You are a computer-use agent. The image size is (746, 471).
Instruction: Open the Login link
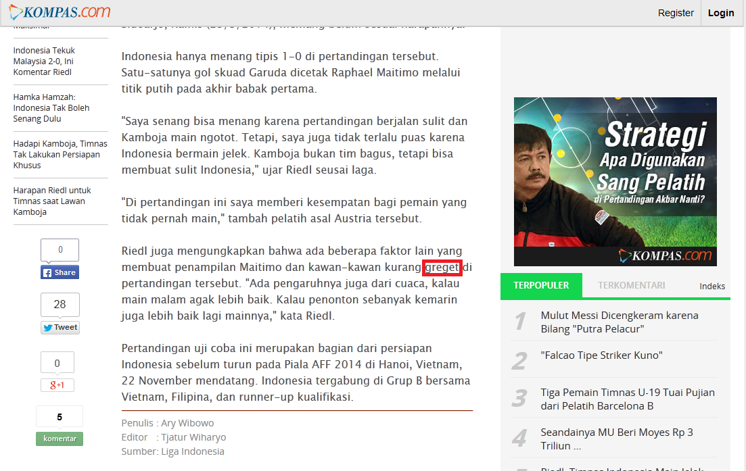coord(721,13)
